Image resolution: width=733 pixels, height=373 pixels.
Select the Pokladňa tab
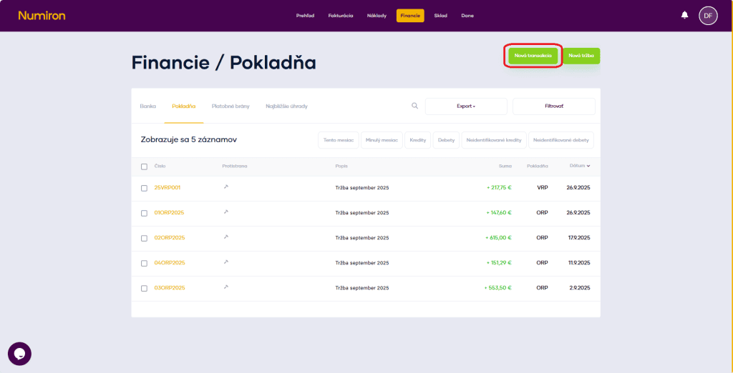click(184, 106)
